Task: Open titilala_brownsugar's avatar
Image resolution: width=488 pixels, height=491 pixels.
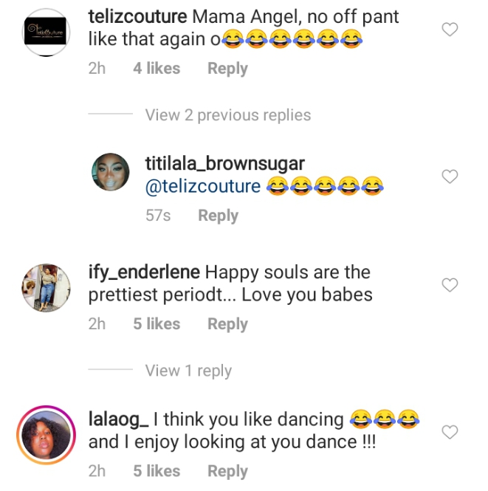Action: pos(112,174)
